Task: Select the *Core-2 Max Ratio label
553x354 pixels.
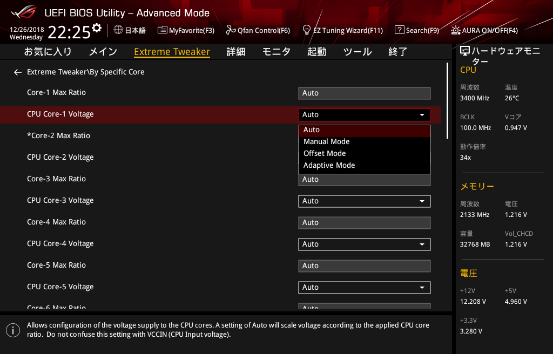Action: point(58,136)
